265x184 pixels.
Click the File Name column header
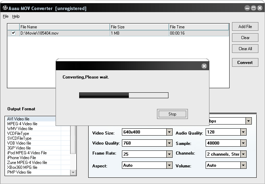(65, 27)
